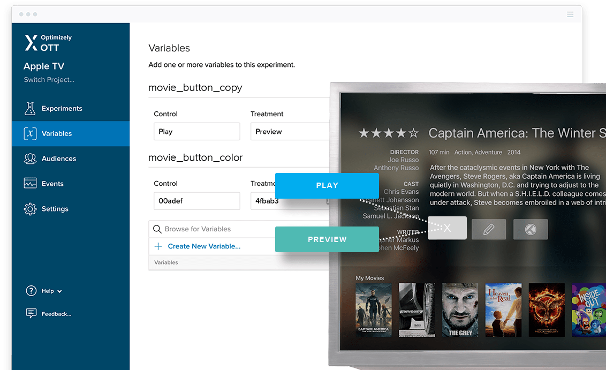Click the Variables page heading
Screen dimensions: 606x370
[169, 48]
